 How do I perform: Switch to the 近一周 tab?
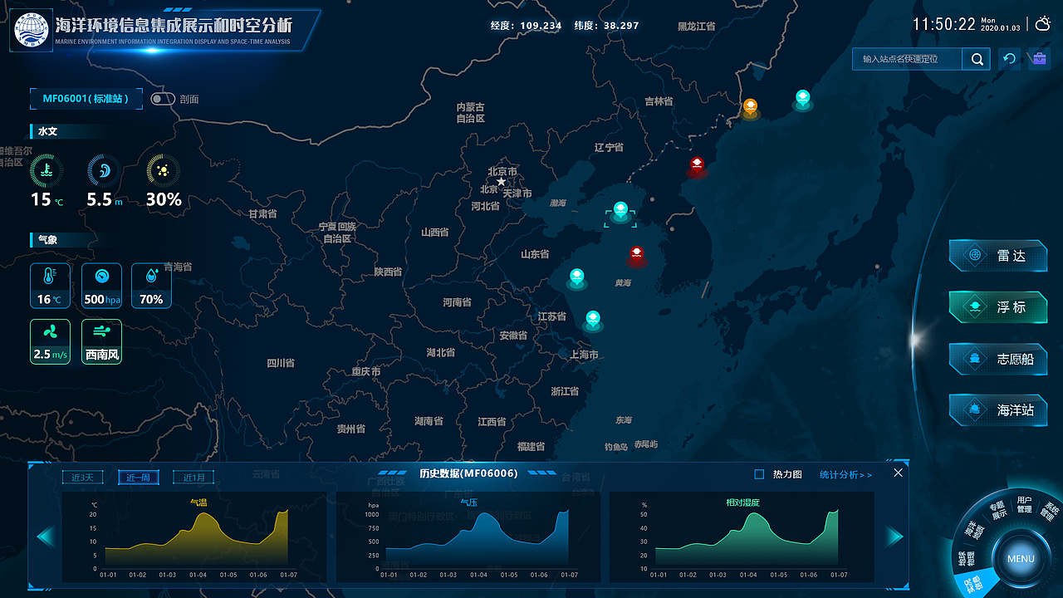click(138, 478)
